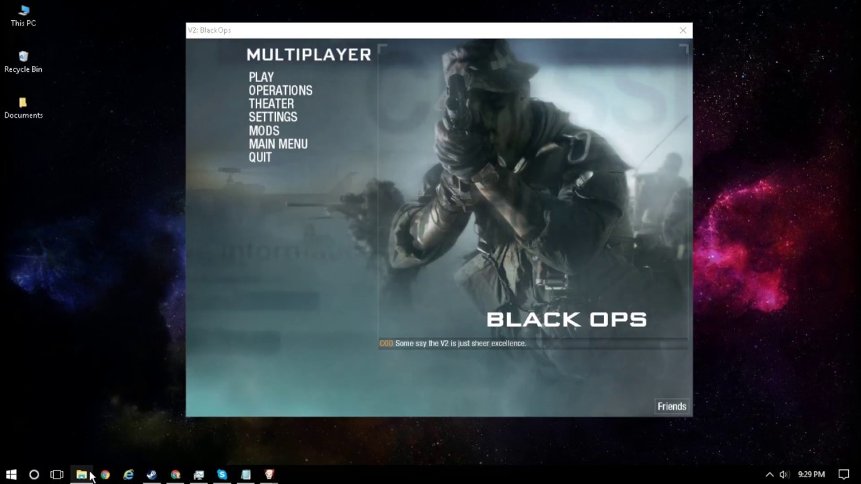Show hidden system tray icons
Screen dimensions: 861x484
pyautogui.click(x=770, y=475)
